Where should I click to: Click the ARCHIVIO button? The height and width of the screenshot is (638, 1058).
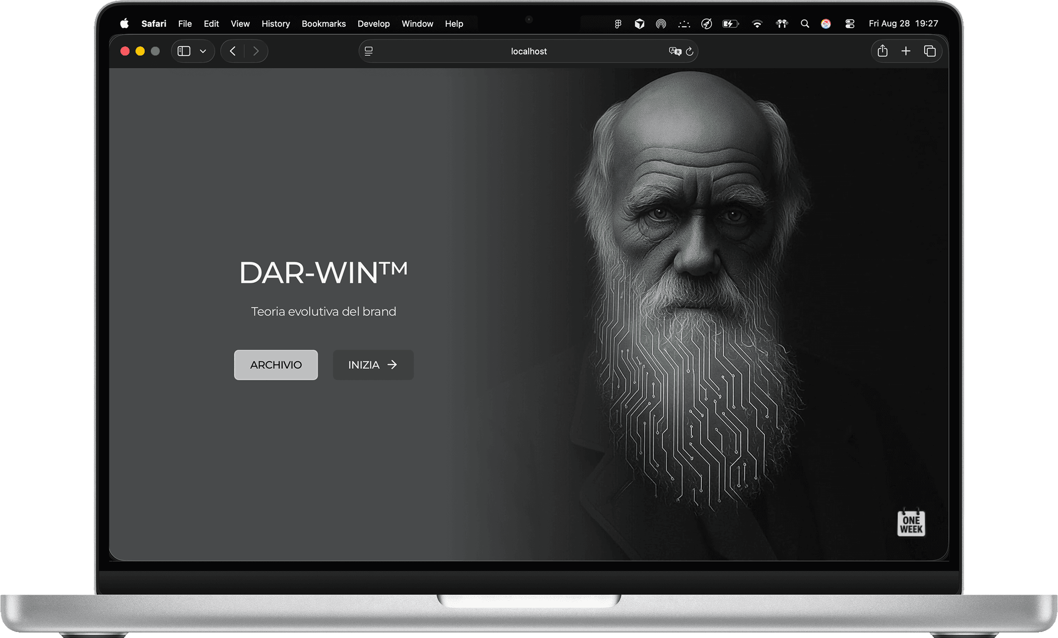[x=276, y=365]
